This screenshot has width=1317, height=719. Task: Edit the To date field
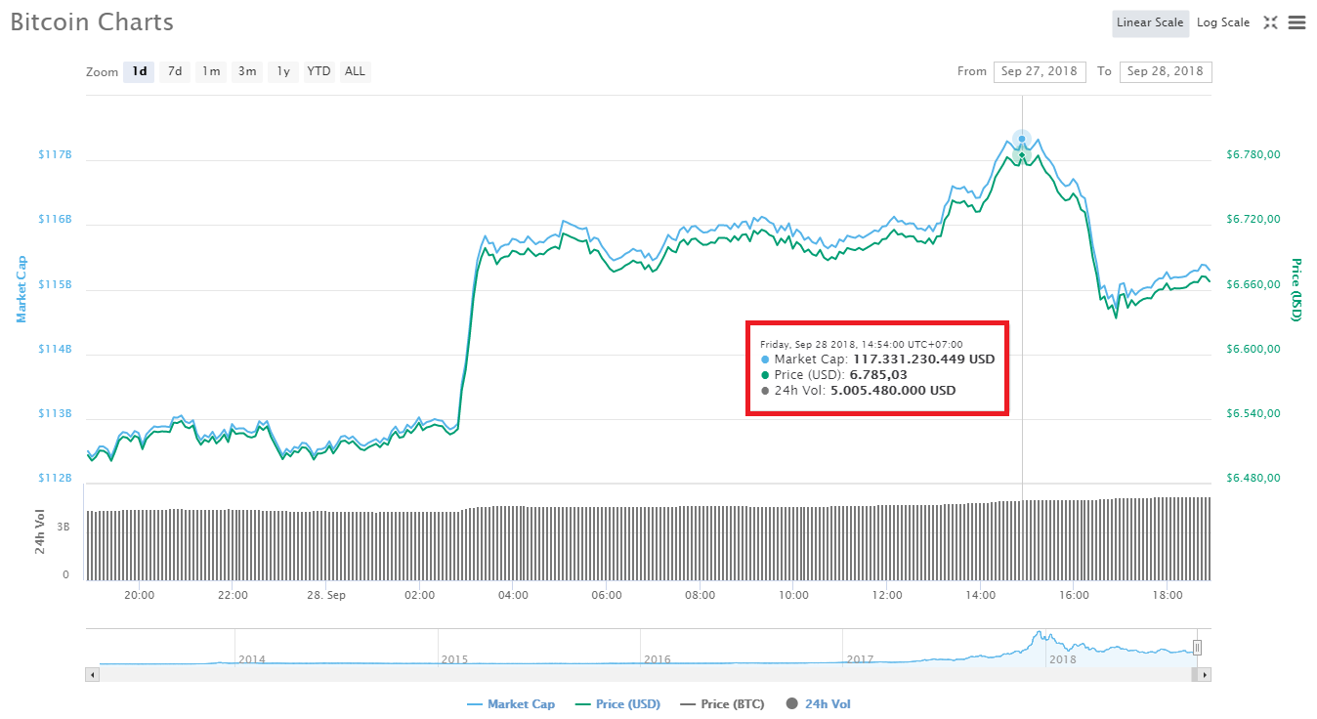[x=1166, y=71]
